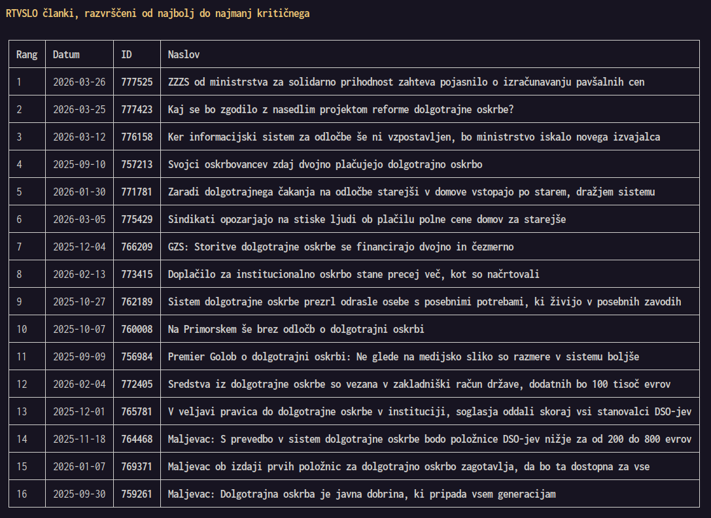This screenshot has height=518, width=711.
Task: Select ID 765781 cell
Action: (x=137, y=412)
